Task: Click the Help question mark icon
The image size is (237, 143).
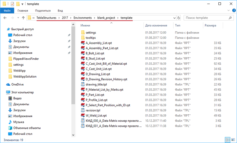Action: click(234, 10)
